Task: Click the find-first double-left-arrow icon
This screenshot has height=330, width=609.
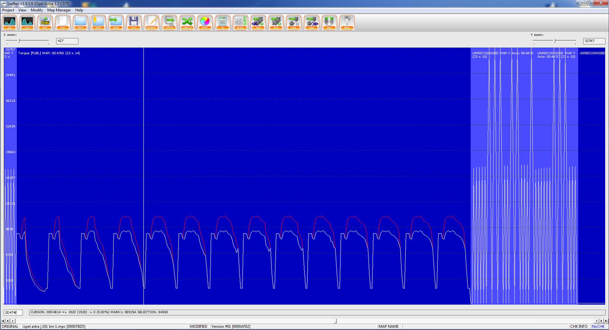Action: click(258, 22)
